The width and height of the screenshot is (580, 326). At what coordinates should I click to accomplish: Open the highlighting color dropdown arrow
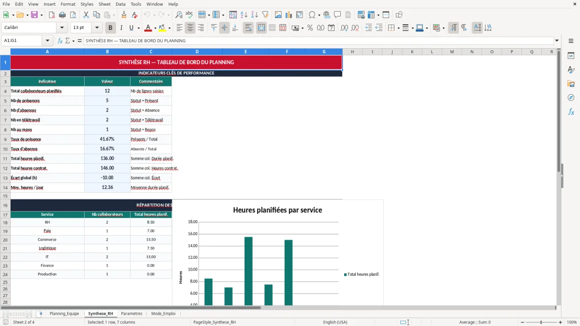(170, 28)
